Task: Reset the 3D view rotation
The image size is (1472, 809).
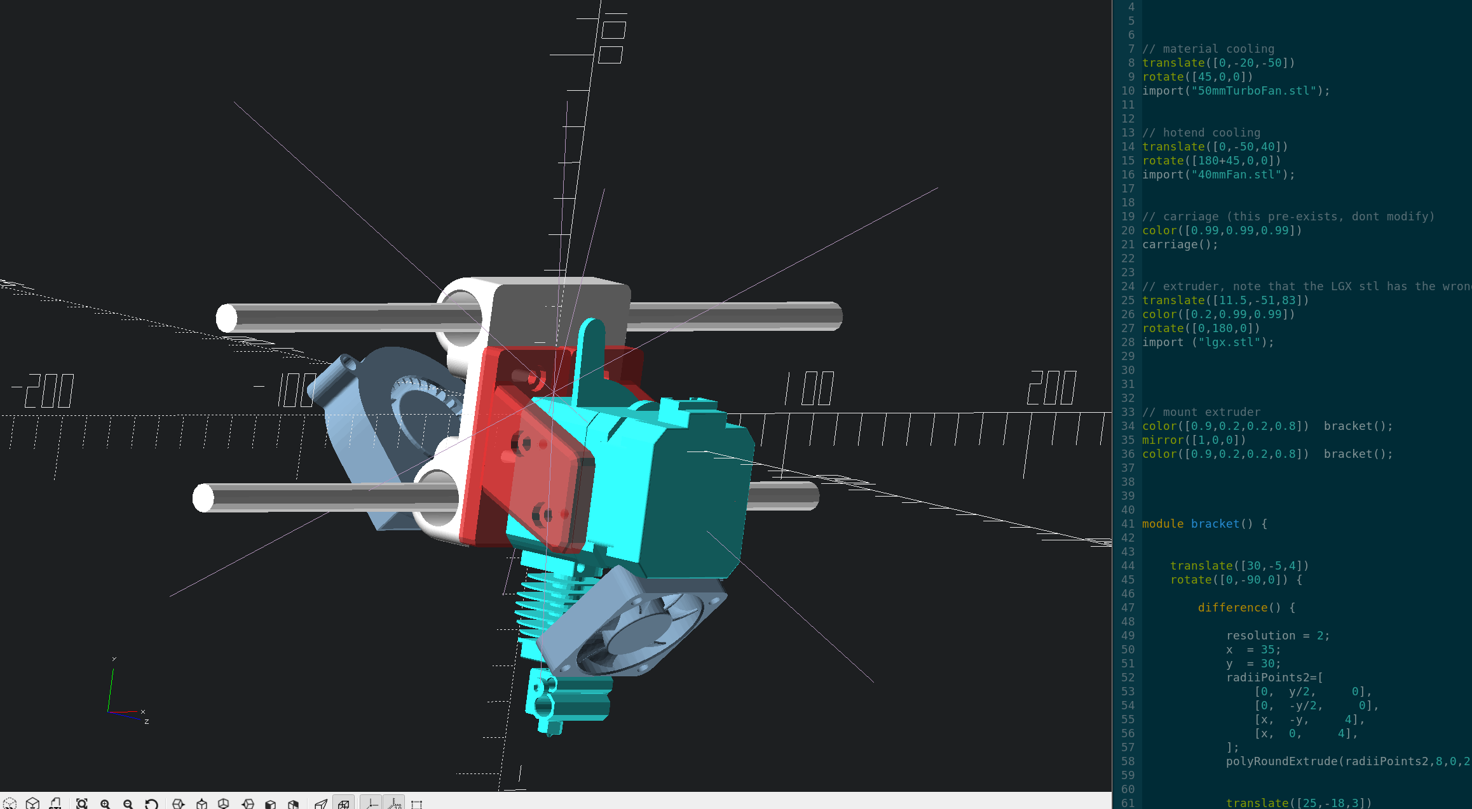Action: click(151, 803)
